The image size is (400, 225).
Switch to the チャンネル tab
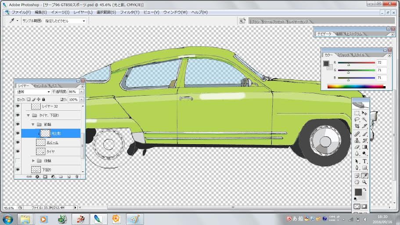40,86
